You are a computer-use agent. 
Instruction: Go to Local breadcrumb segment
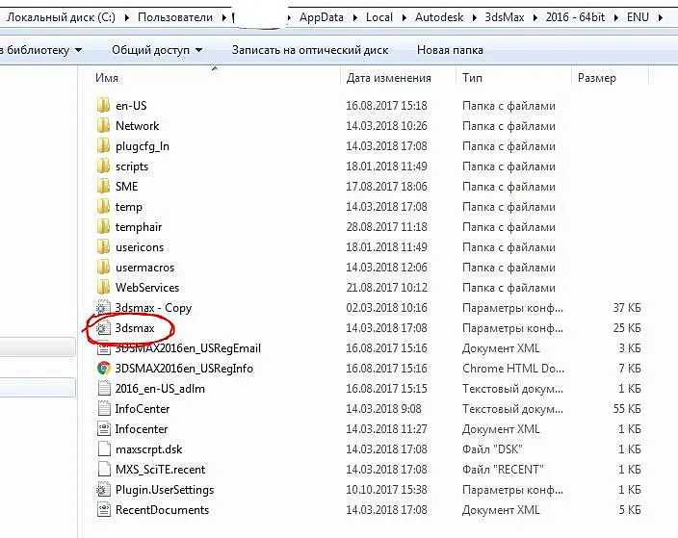coord(379,17)
